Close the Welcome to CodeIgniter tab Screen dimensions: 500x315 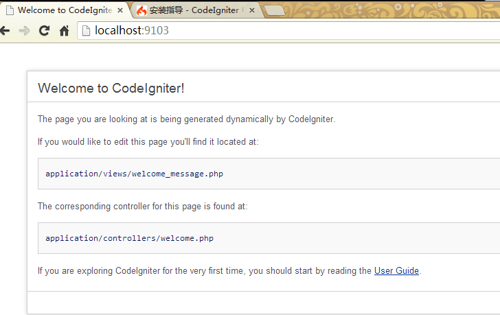click(x=121, y=11)
